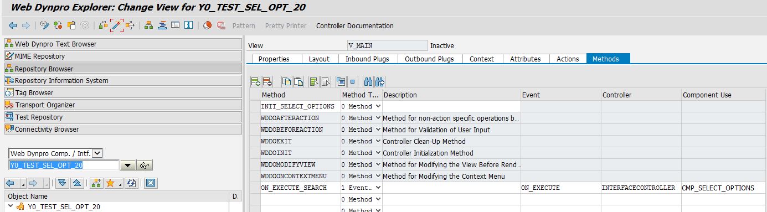The height and width of the screenshot is (212, 767).
Task: Open Method Type dropdown for WDDOAFTERACTION
Action: pos(378,118)
